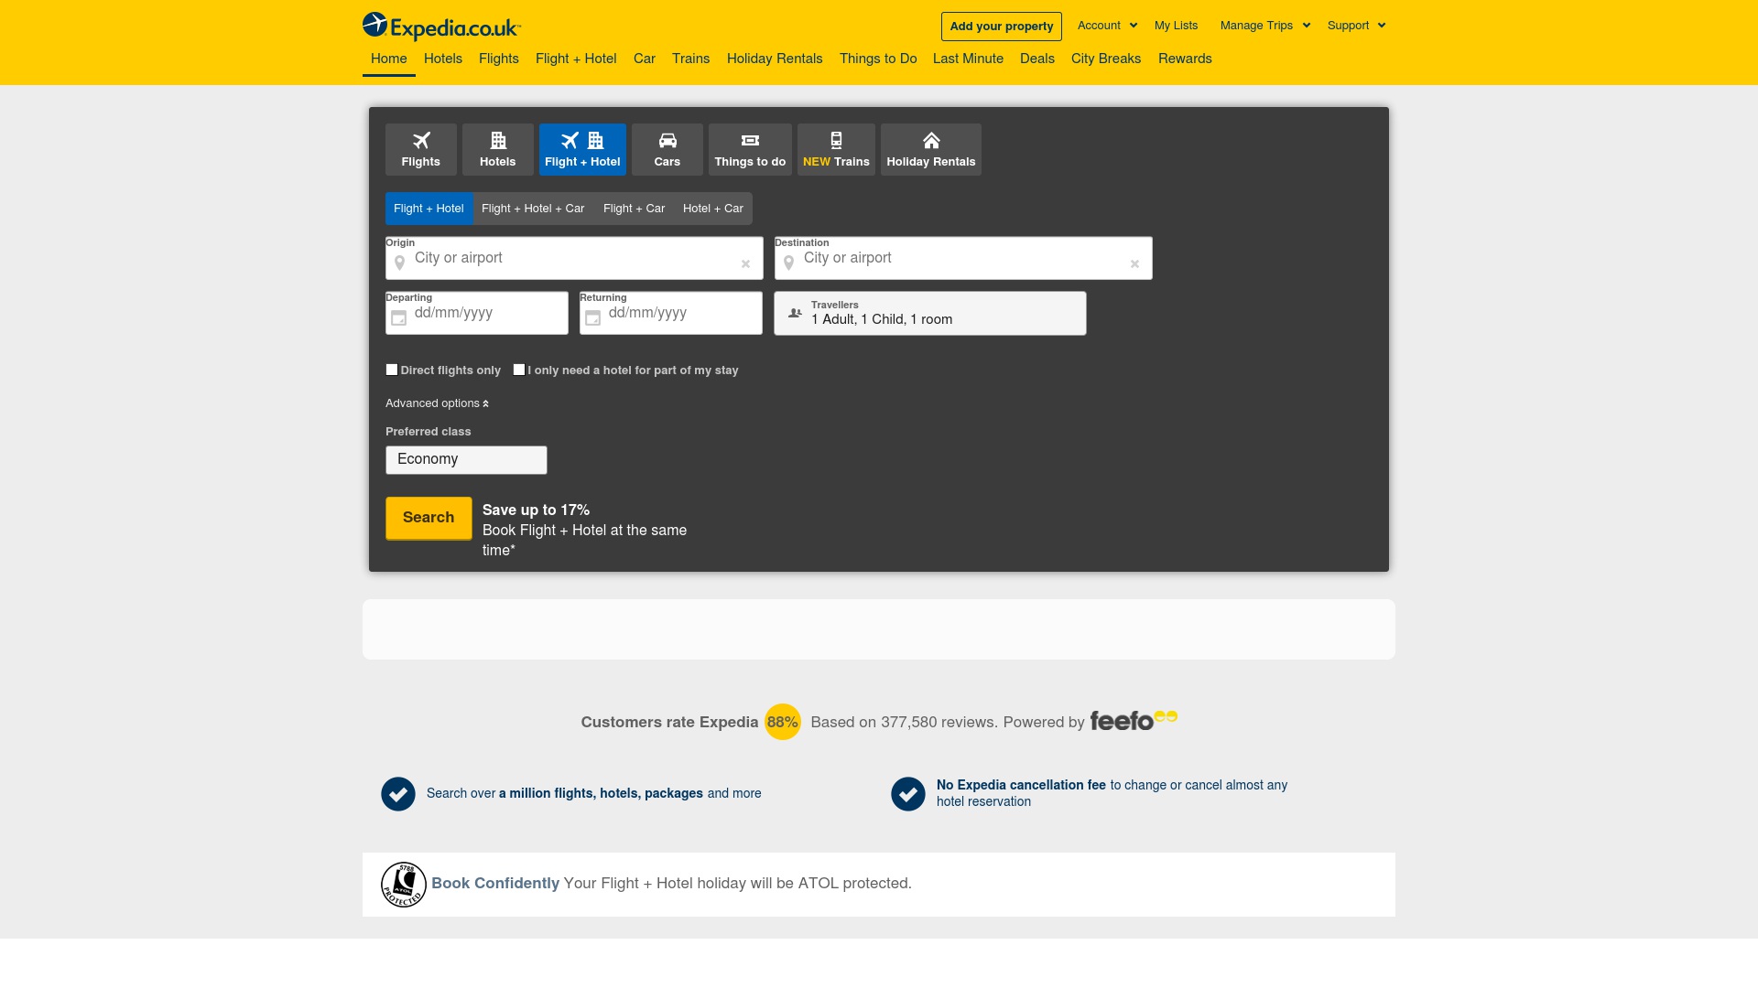Open the Holiday Rentals house tab
This screenshot has height=988, width=1758.
931,149
